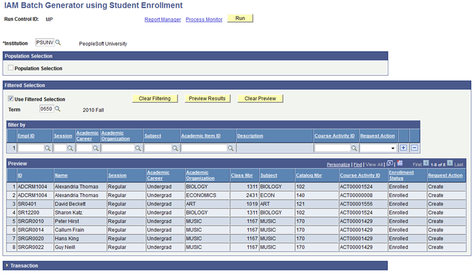Image resolution: width=475 pixels, height=274 pixels.
Task: Add a filter row with plus icon
Action: pyautogui.click(x=404, y=148)
